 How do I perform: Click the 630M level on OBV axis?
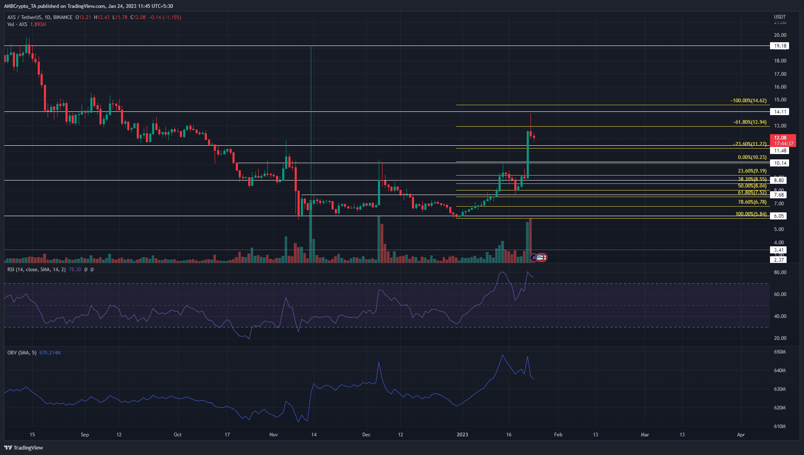(x=780, y=389)
